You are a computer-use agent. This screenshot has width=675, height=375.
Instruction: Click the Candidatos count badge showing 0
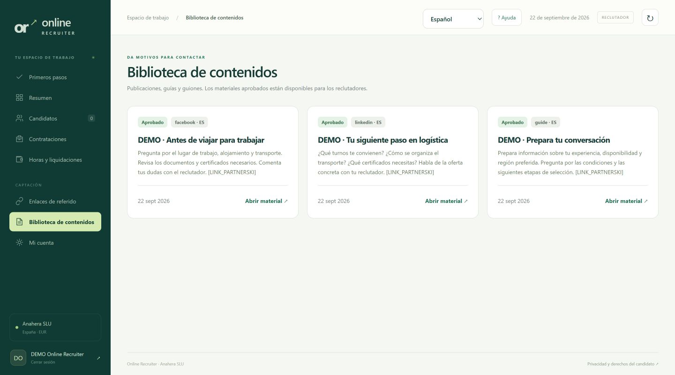pyautogui.click(x=91, y=118)
